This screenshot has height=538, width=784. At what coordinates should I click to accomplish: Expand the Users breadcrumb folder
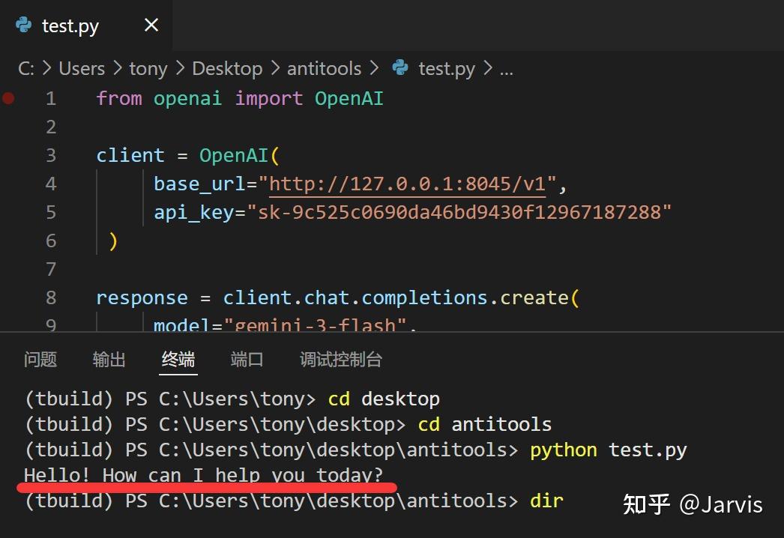pos(82,68)
